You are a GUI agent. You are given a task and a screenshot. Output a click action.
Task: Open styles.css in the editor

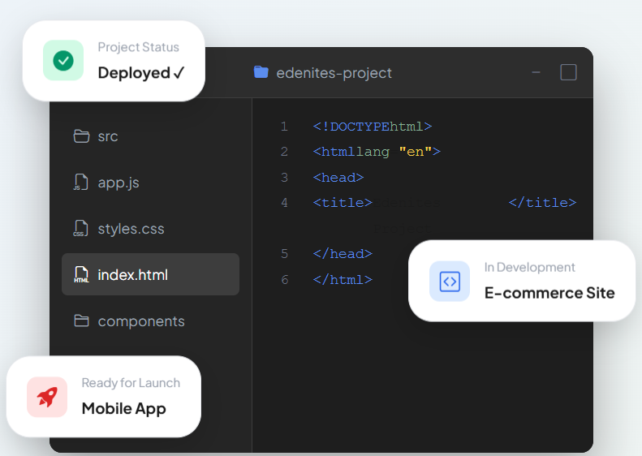click(x=131, y=229)
